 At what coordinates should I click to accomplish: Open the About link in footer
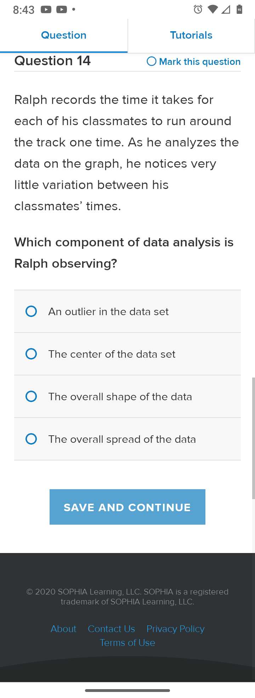pos(63,629)
